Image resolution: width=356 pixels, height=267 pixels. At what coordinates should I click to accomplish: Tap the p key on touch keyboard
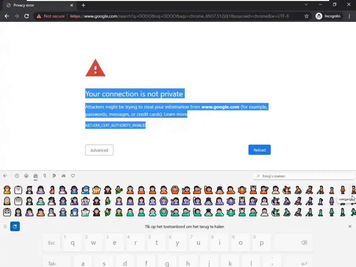click(261, 243)
